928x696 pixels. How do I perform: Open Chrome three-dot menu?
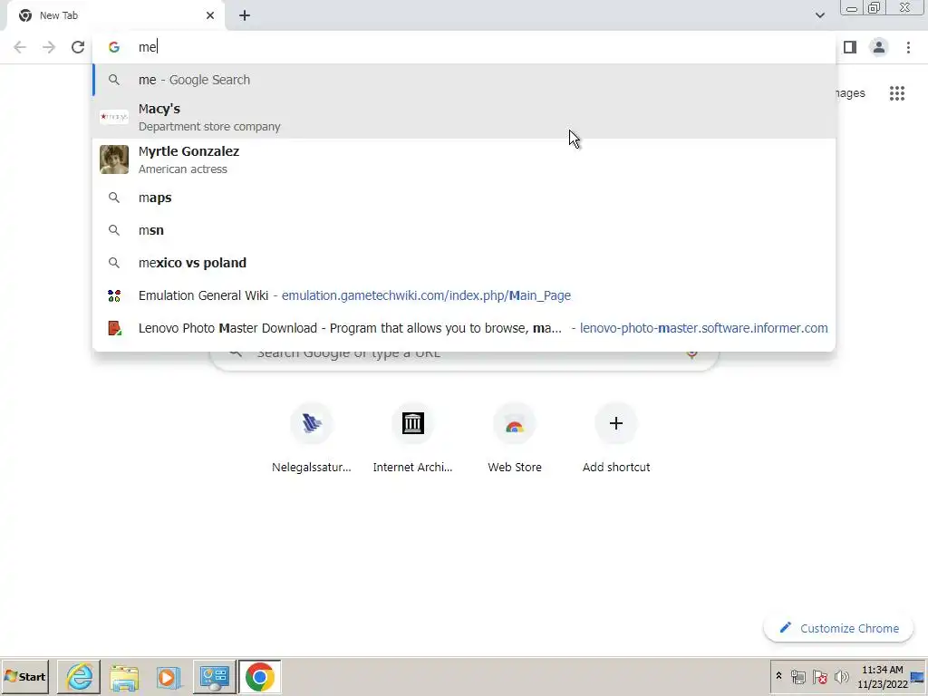click(908, 47)
